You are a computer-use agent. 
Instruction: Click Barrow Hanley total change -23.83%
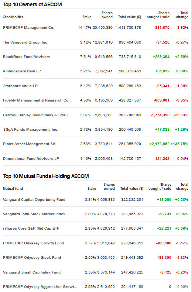[x=181, y=115]
